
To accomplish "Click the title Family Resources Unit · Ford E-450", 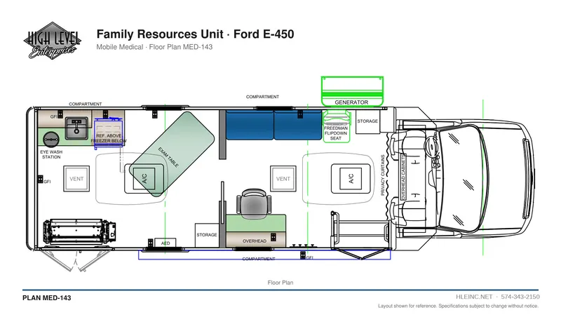I will pyautogui.click(x=195, y=34).
